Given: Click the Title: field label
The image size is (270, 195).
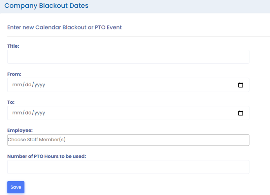Looking at the screenshot, I should [x=13, y=46].
